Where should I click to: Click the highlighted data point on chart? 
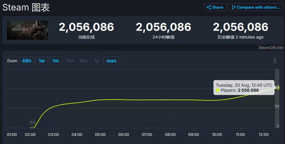279,88
